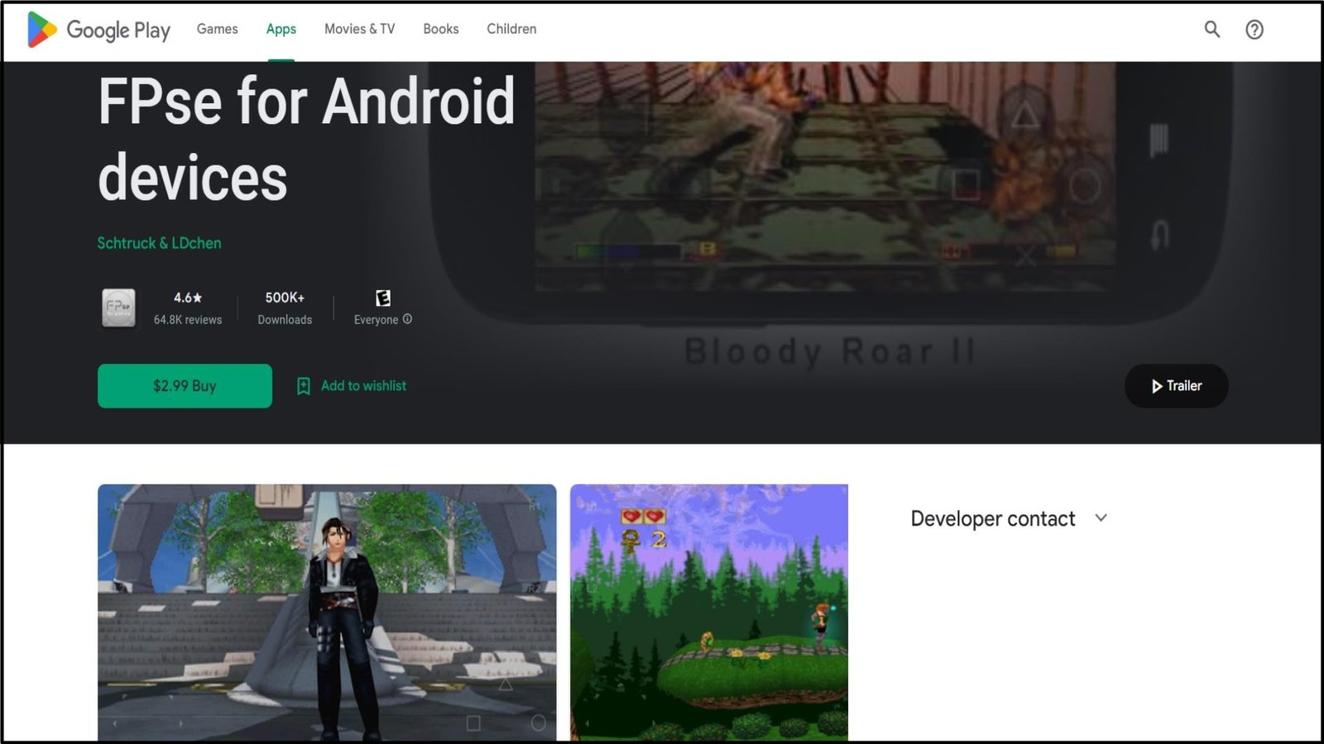1324x744 pixels.
Task: Open the Children tab
Action: (x=511, y=29)
